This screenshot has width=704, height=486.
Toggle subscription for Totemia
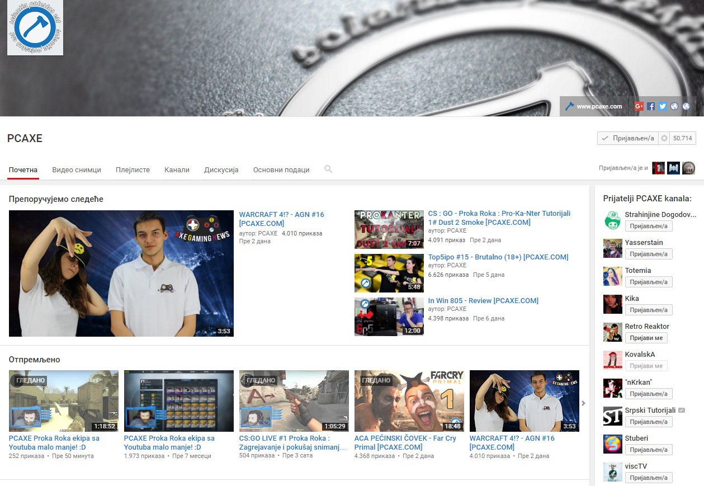click(x=649, y=282)
